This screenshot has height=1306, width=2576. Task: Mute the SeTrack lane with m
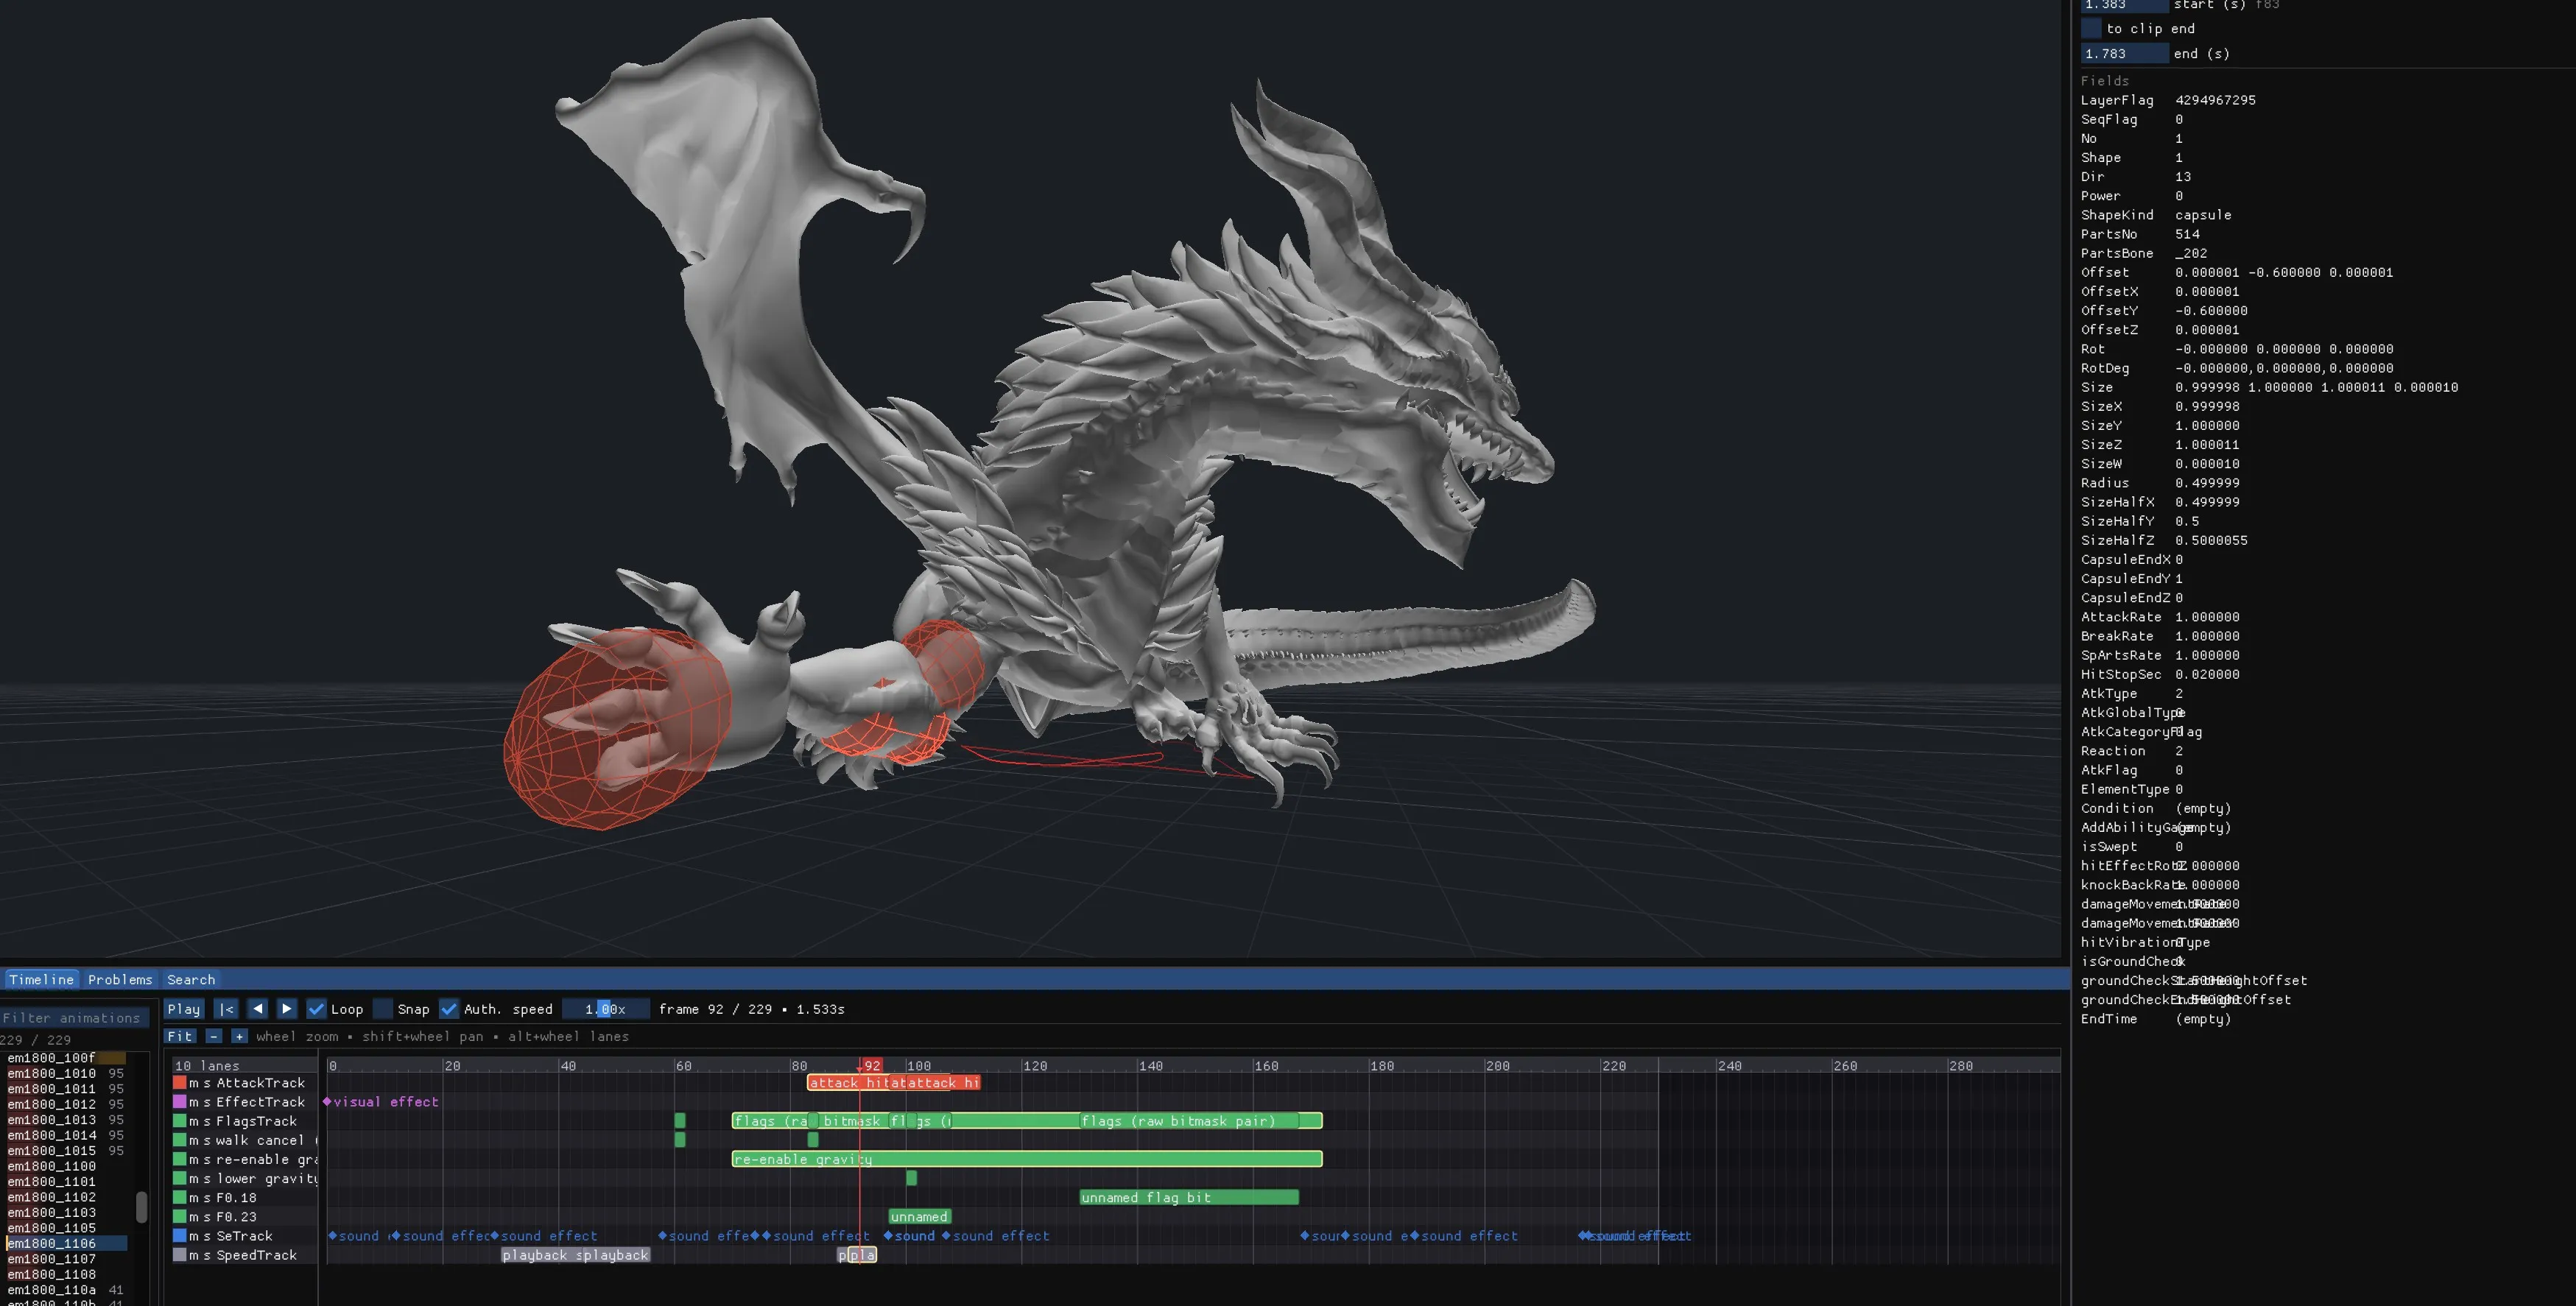click(193, 1236)
